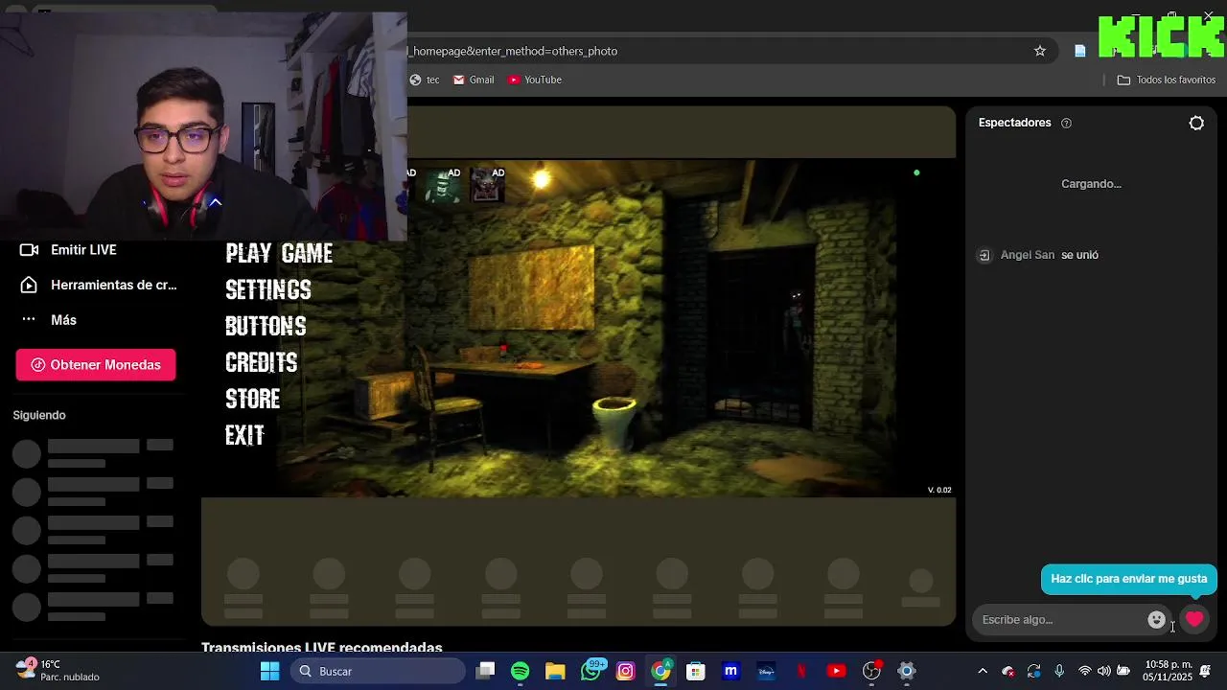The image size is (1227, 690).
Task: Start the game with PLAY GAME
Action: (x=279, y=253)
